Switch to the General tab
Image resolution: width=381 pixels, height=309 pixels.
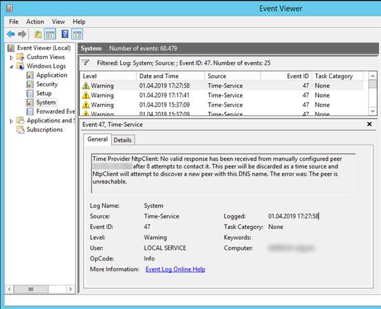click(x=97, y=140)
